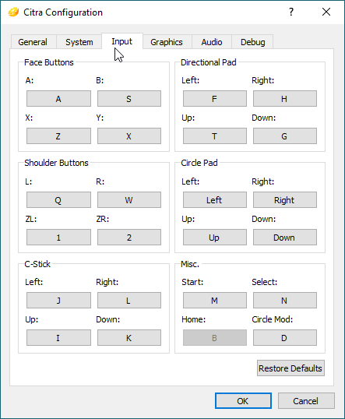Change the ZR binding set to 2
The height and width of the screenshot is (419, 345).
click(x=129, y=237)
